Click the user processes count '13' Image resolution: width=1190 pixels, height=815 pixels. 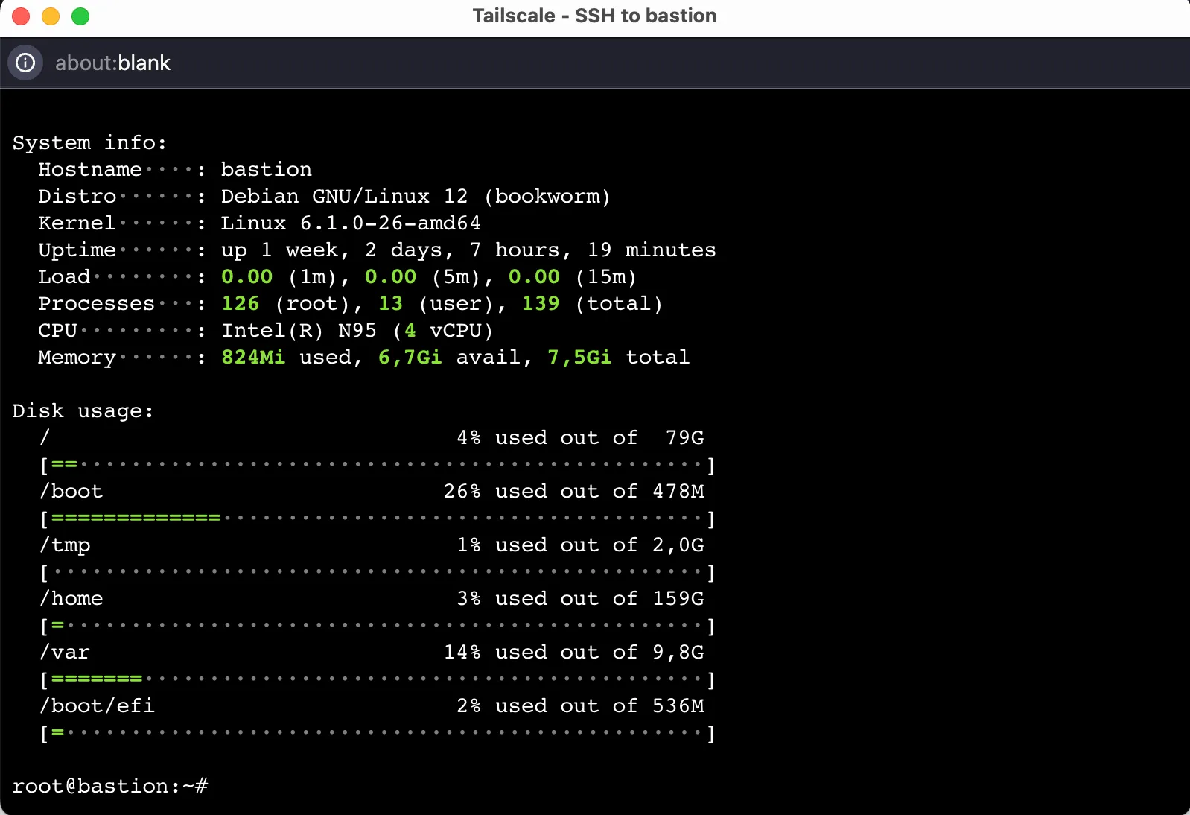point(390,303)
